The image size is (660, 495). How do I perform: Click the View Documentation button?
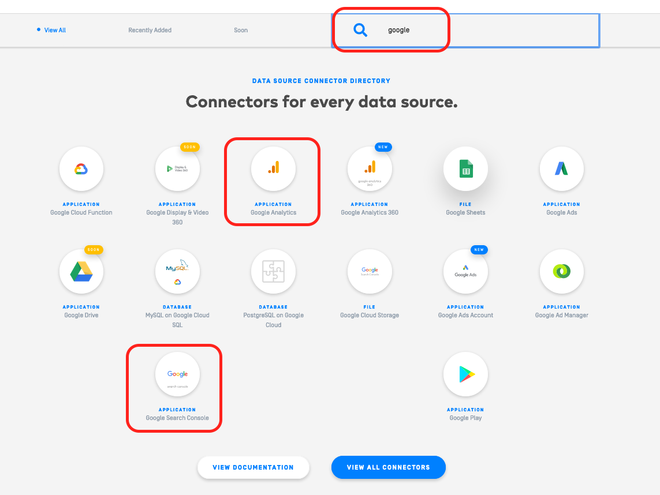(253, 467)
